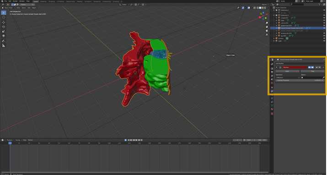
Task: Toggle Boolean modifier viewport display
Action: point(312,67)
